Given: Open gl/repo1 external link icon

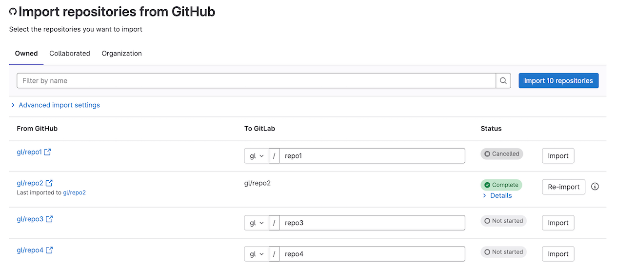Looking at the screenshot, I should pos(47,152).
